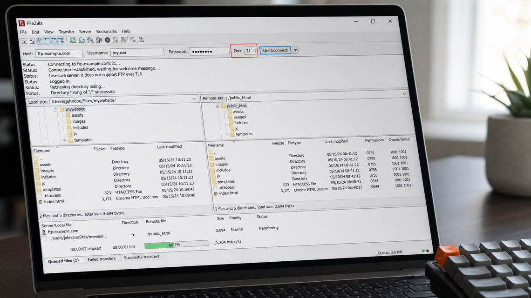Select includes folder in remote tree
The image size is (531, 298).
(x=241, y=123)
